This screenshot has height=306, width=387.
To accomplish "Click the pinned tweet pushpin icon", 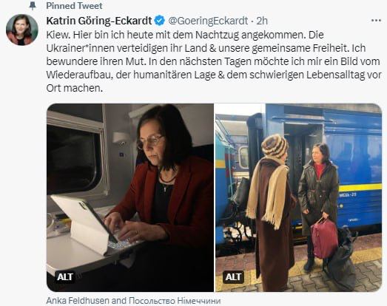I will pyautogui.click(x=33, y=6).
